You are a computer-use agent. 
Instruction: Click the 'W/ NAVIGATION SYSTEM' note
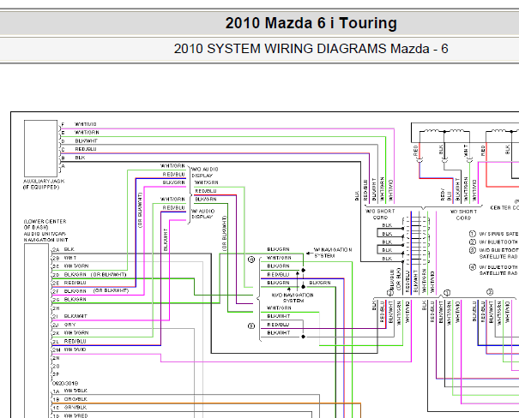[333, 253]
